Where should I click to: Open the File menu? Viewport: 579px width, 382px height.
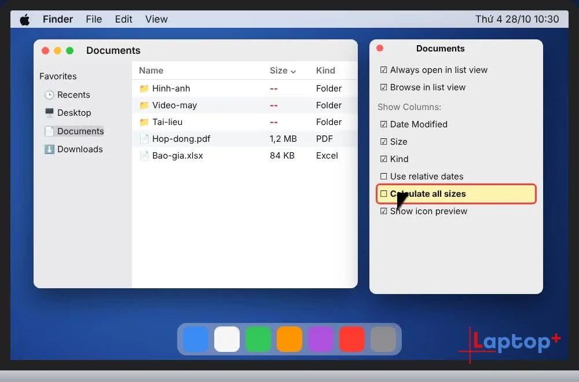[94, 19]
